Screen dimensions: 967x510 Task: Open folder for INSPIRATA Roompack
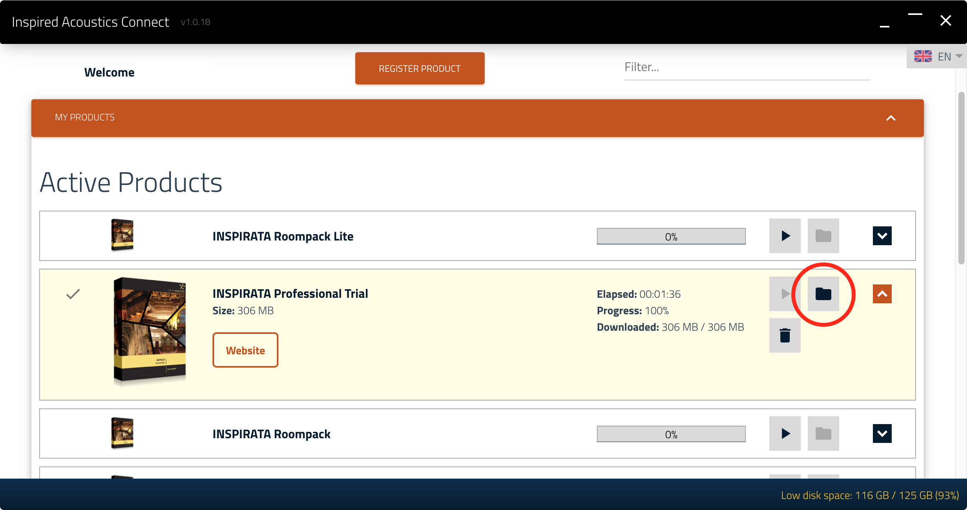[x=823, y=433]
